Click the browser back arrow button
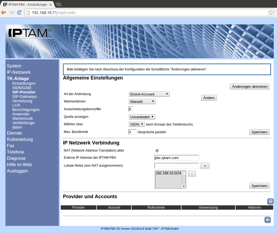 [4, 13]
